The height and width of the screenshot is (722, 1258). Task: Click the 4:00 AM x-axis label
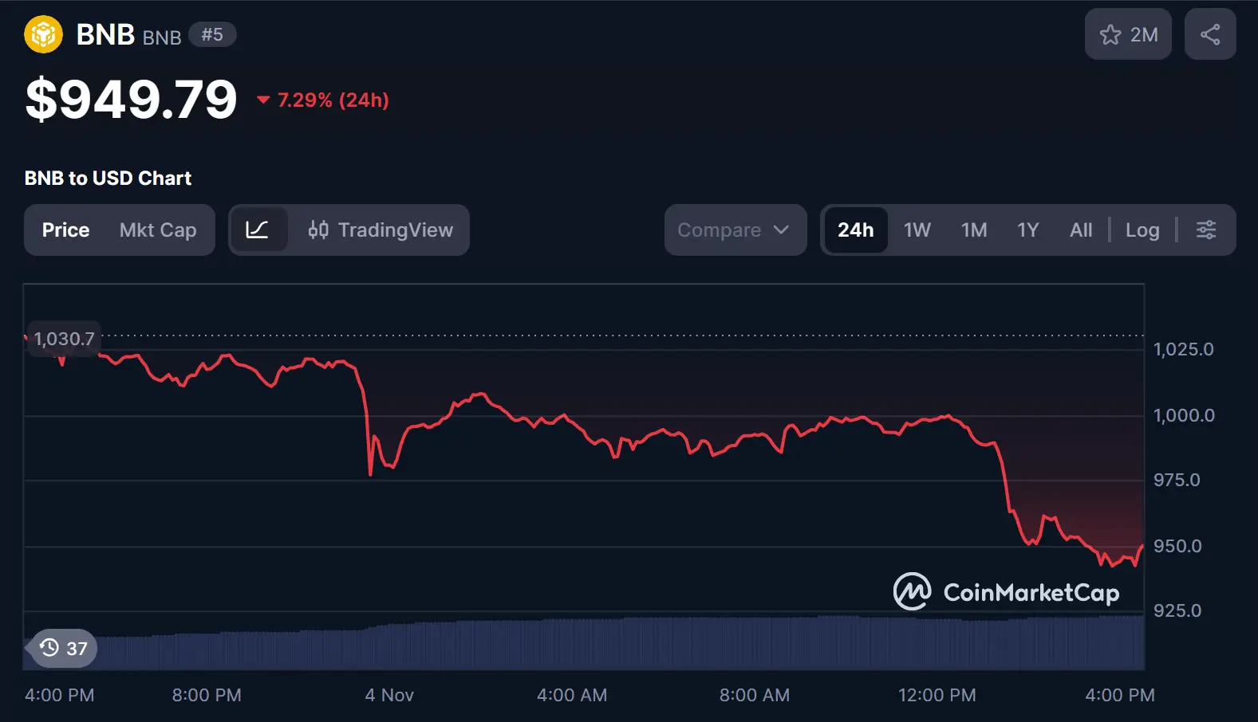pyautogui.click(x=572, y=695)
